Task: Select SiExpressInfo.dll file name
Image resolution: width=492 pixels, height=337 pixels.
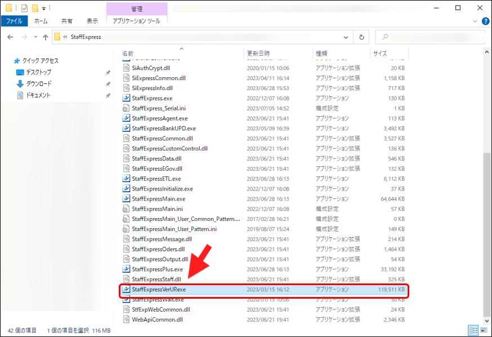Action: coord(152,88)
